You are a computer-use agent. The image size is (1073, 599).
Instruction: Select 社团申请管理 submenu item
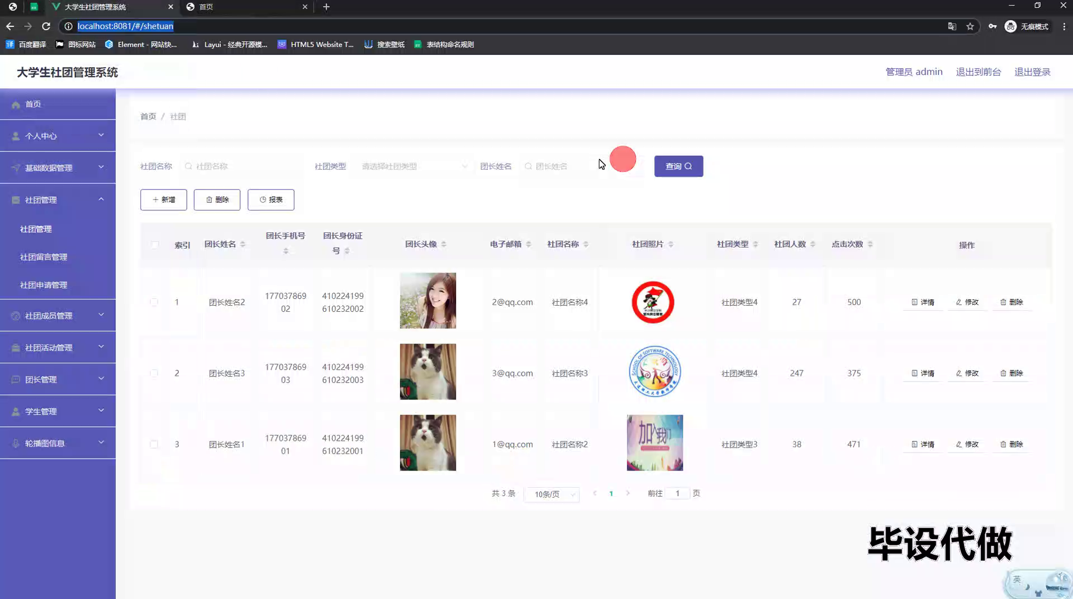(x=44, y=285)
